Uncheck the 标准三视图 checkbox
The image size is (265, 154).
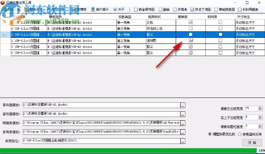pos(192,10)
